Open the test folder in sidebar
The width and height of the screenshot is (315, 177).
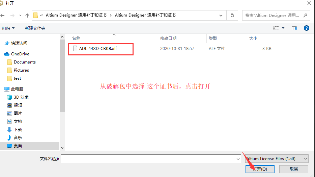point(14,78)
